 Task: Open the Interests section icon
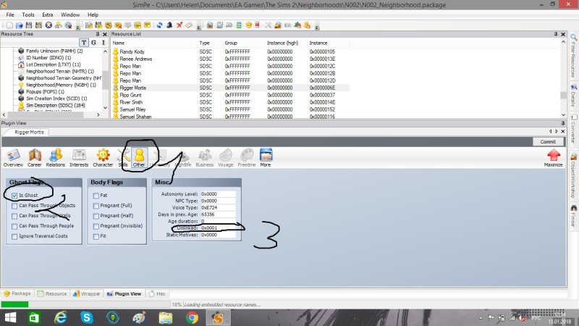[79, 158]
